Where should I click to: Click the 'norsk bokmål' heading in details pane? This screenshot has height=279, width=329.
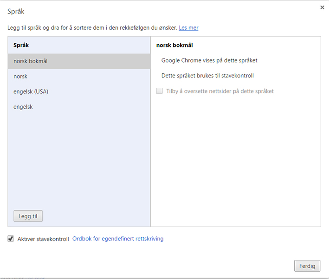(174, 45)
